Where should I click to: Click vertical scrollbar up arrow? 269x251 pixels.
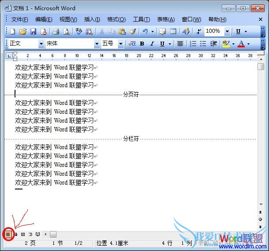point(261,59)
